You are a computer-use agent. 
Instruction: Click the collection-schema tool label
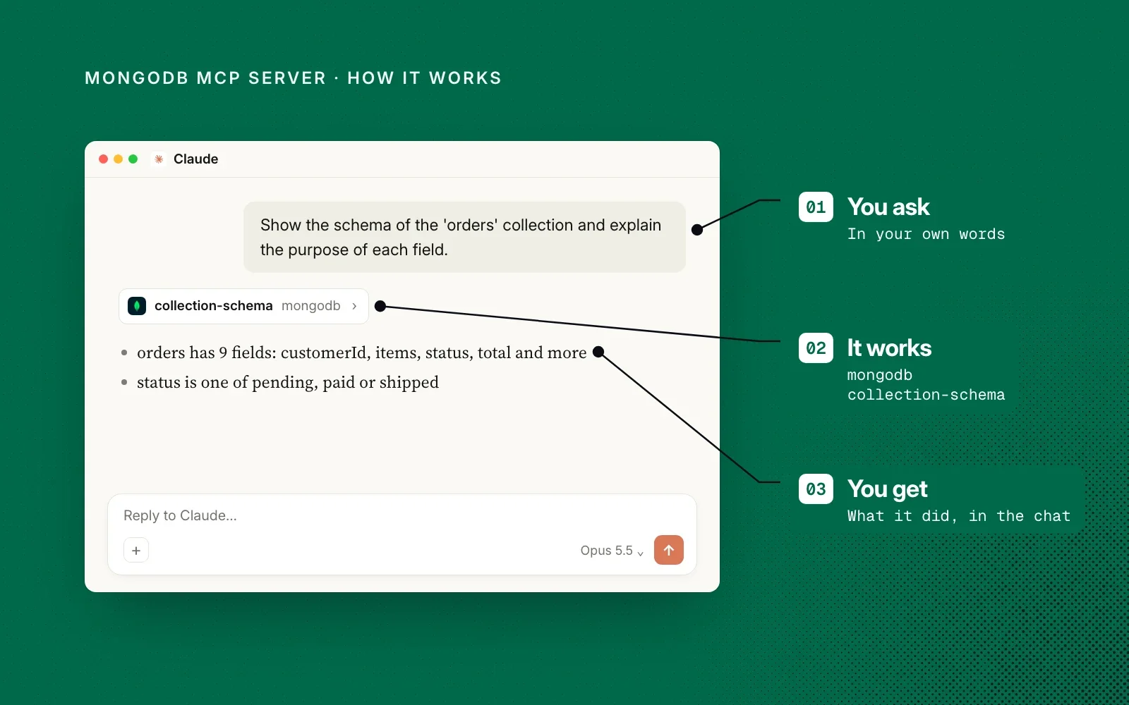click(x=213, y=306)
